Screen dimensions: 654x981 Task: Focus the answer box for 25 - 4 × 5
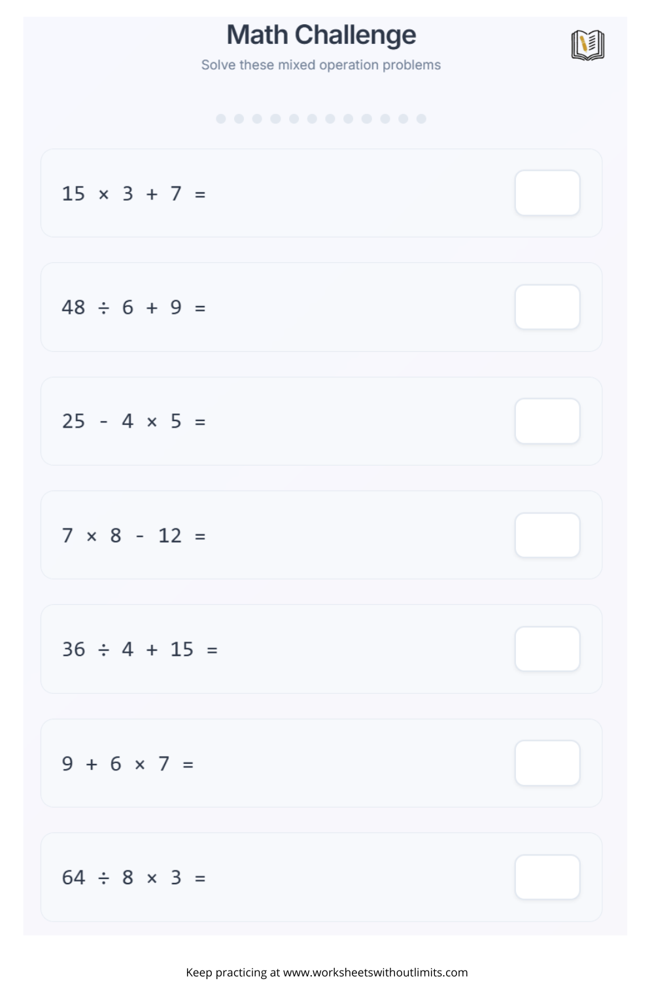pyautogui.click(x=547, y=421)
